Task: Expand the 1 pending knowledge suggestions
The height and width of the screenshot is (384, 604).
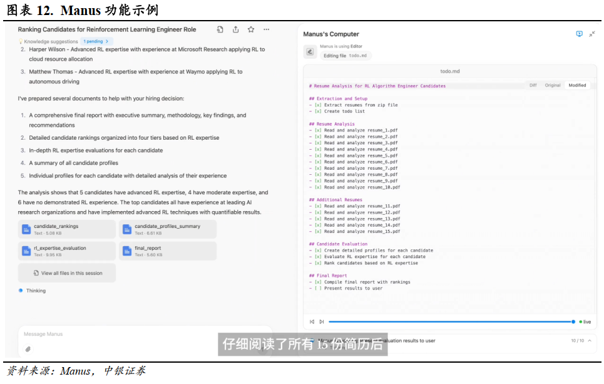Action: [96, 41]
